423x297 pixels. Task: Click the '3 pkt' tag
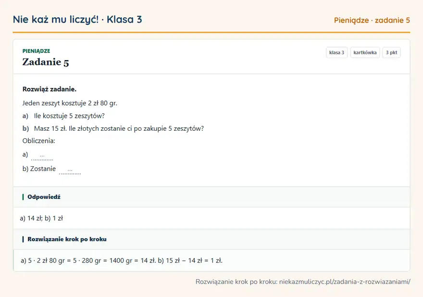[x=391, y=52]
